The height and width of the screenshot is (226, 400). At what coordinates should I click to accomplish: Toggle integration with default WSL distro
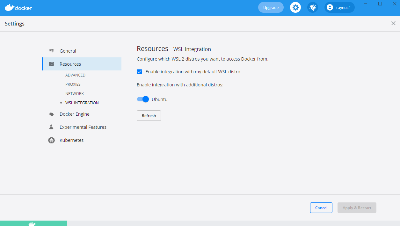tap(139, 71)
